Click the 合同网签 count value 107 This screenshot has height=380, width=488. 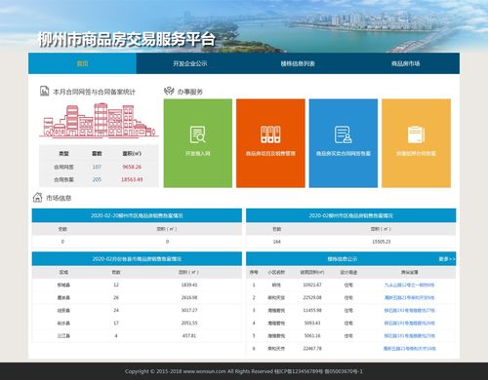click(97, 167)
